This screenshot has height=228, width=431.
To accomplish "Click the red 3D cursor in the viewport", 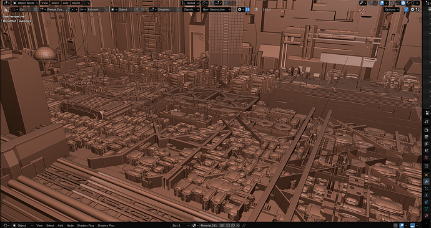I will pos(362,11).
